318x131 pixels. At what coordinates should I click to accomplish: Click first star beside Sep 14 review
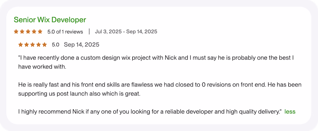pos(21,45)
